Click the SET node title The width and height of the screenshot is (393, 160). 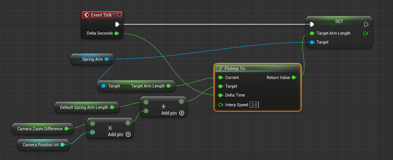(339, 21)
